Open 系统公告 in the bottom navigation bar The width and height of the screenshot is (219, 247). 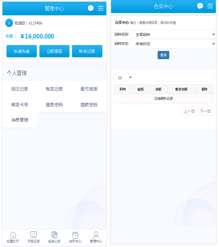pos(54,237)
